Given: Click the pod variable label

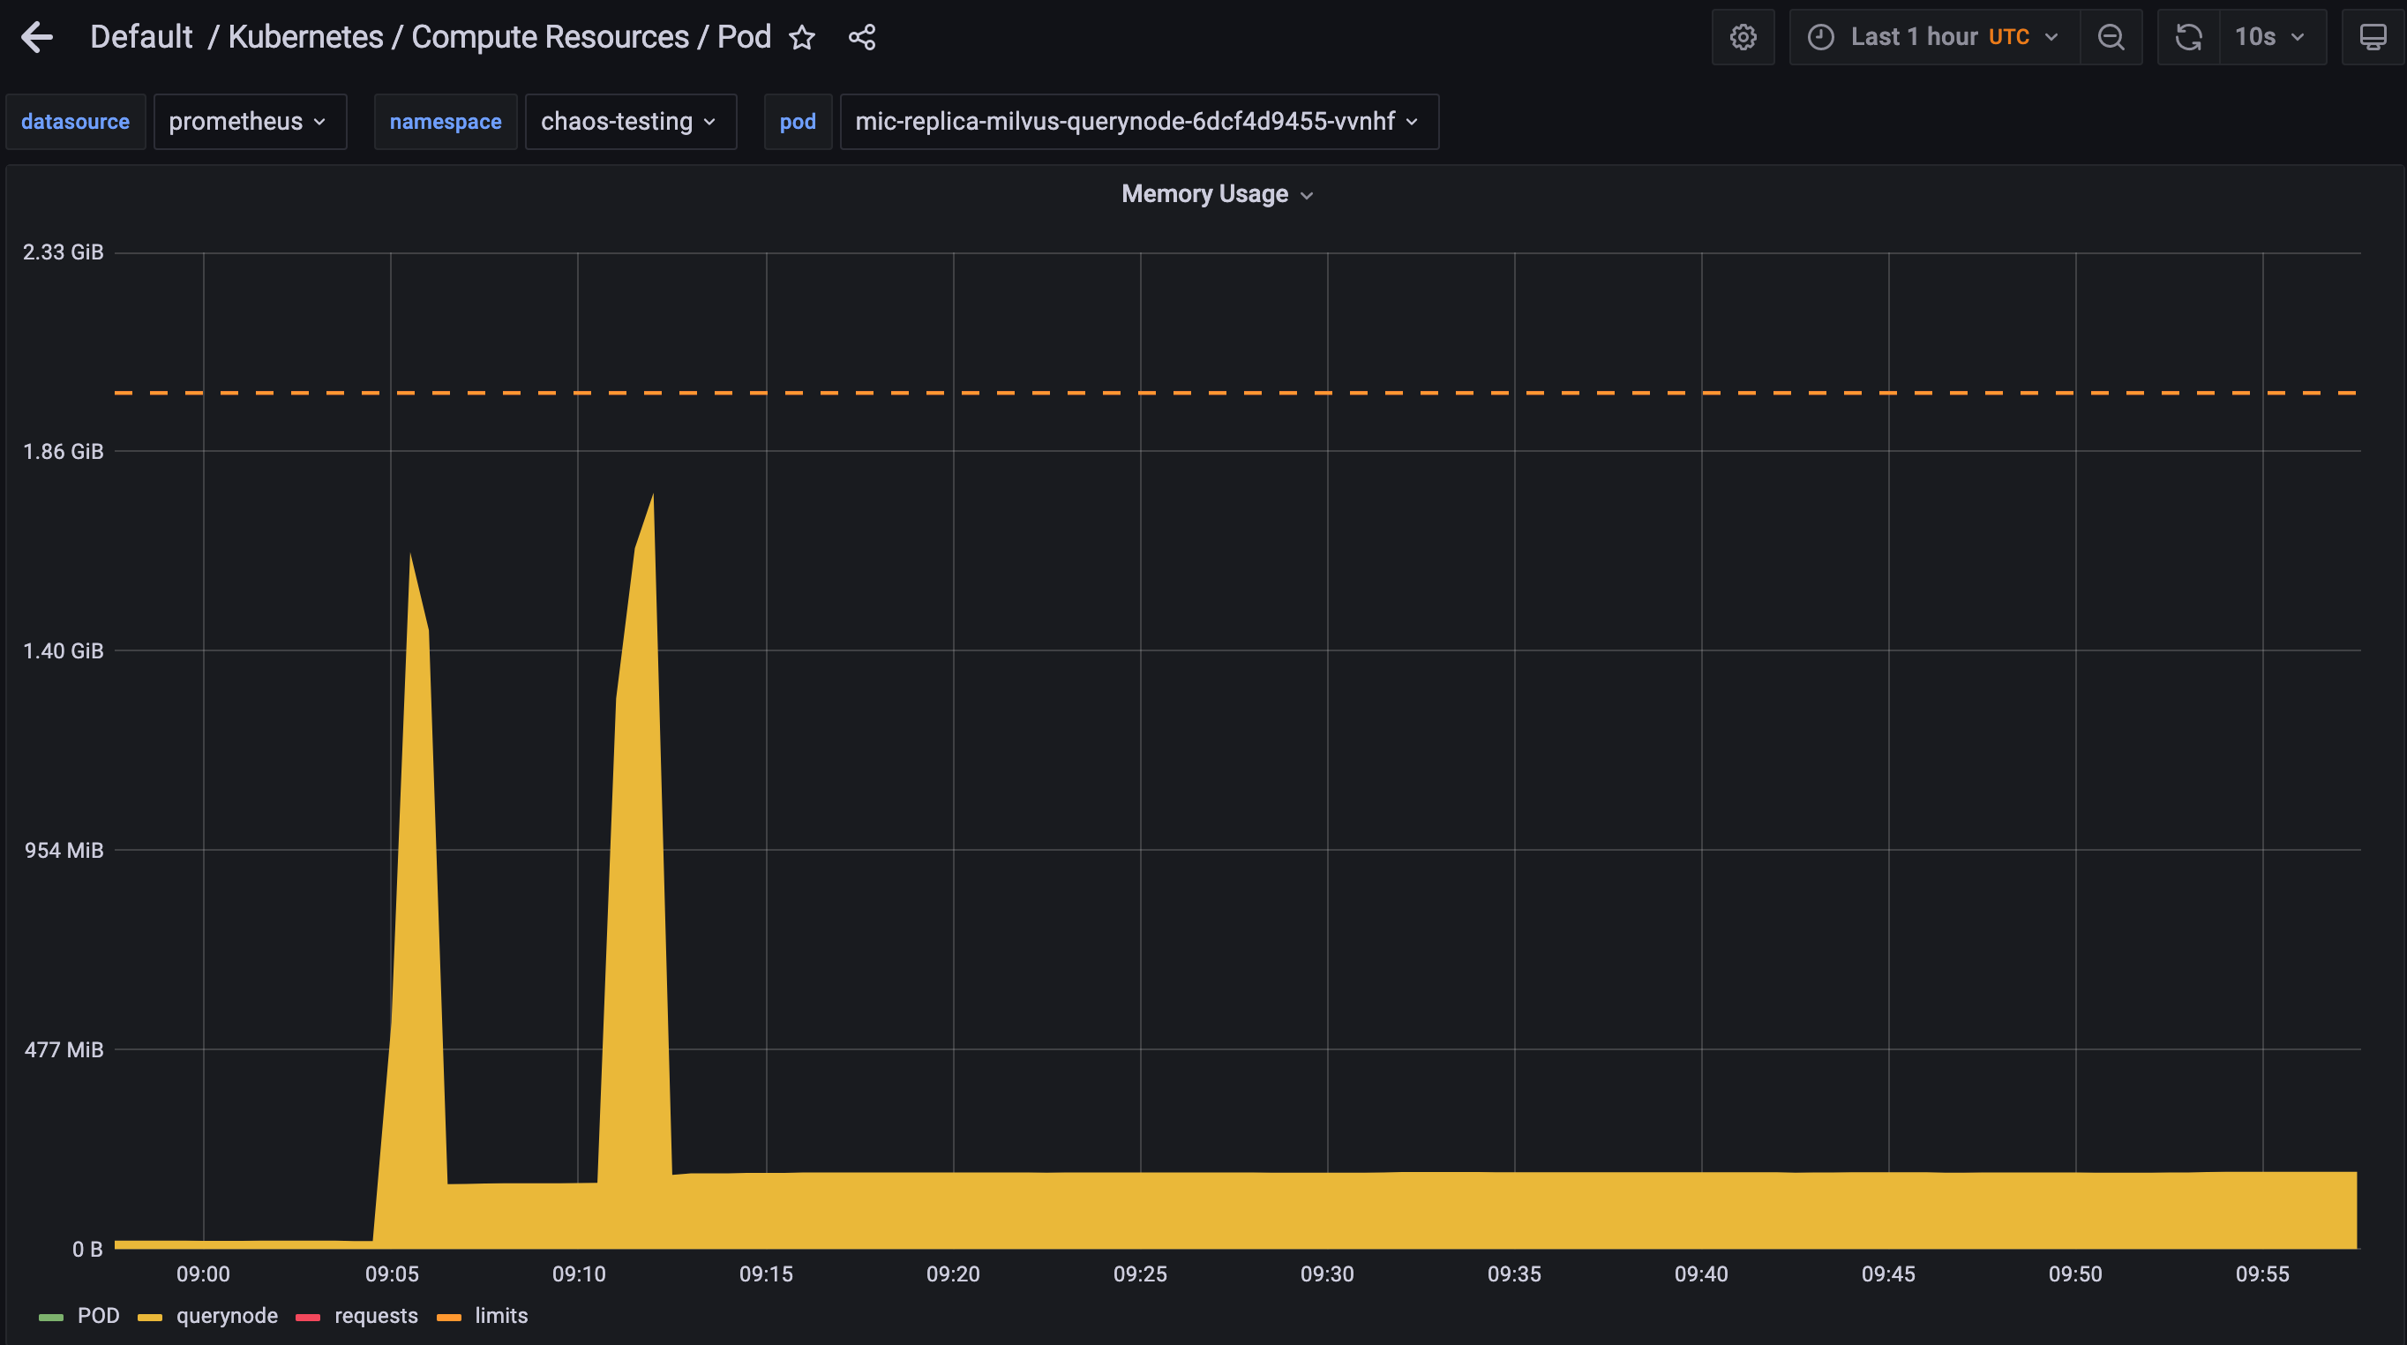Looking at the screenshot, I should click(798, 122).
